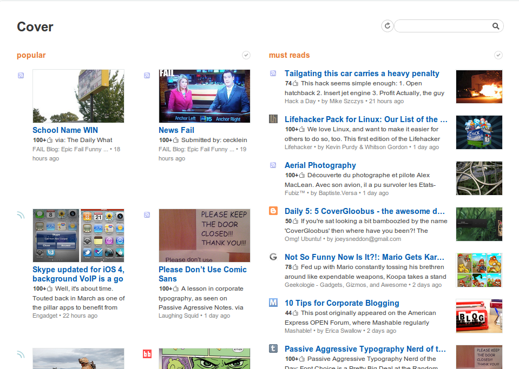The image size is (519, 369).
Task: Click the like icon on Comic Sans article
Action: click(x=176, y=289)
